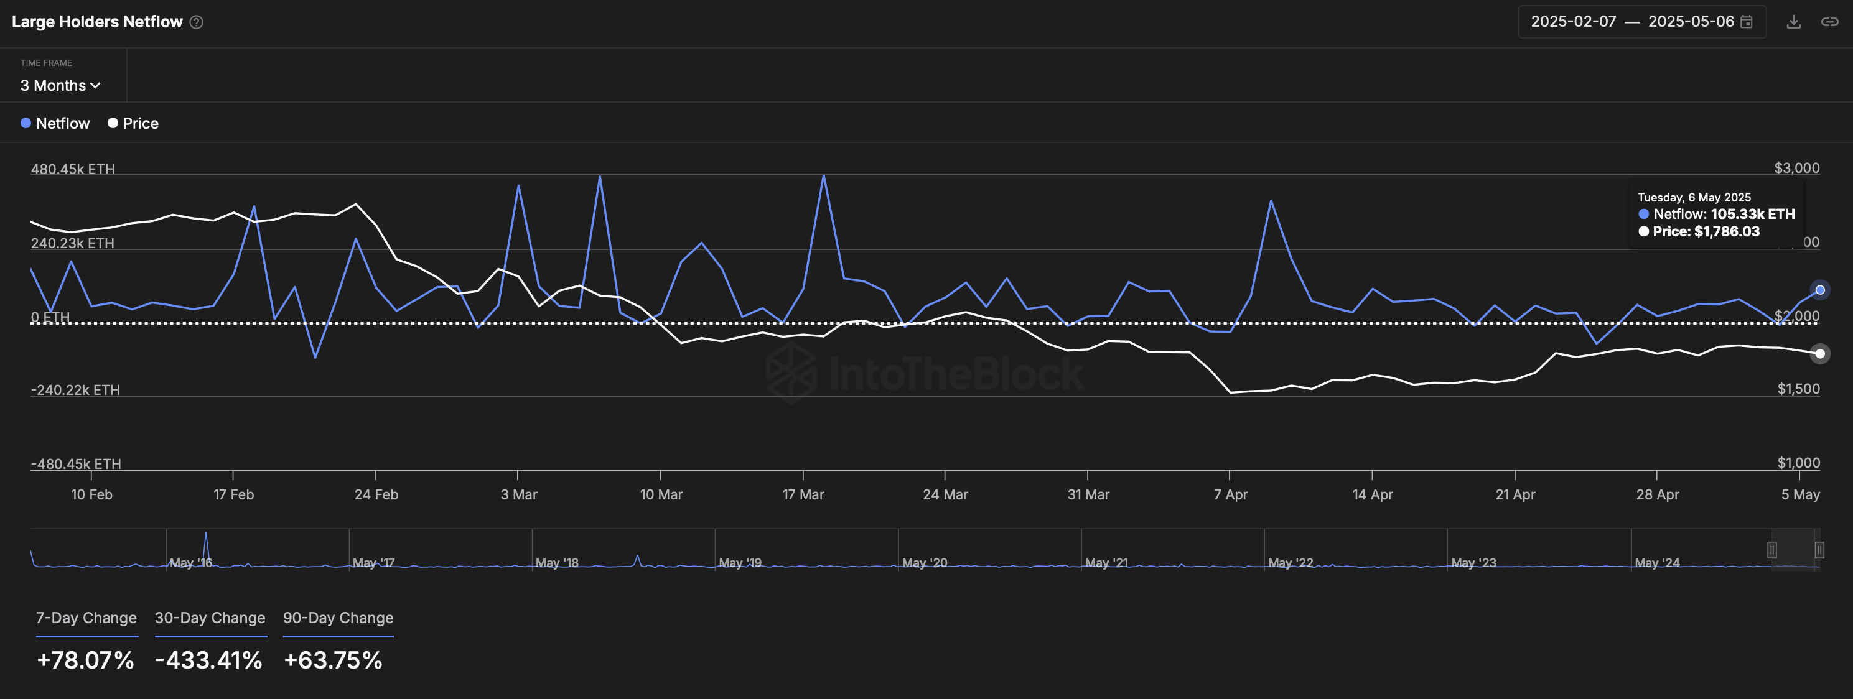Click the help icon beside Large Holders Netflow
This screenshot has height=699, width=1853.
coord(197,22)
